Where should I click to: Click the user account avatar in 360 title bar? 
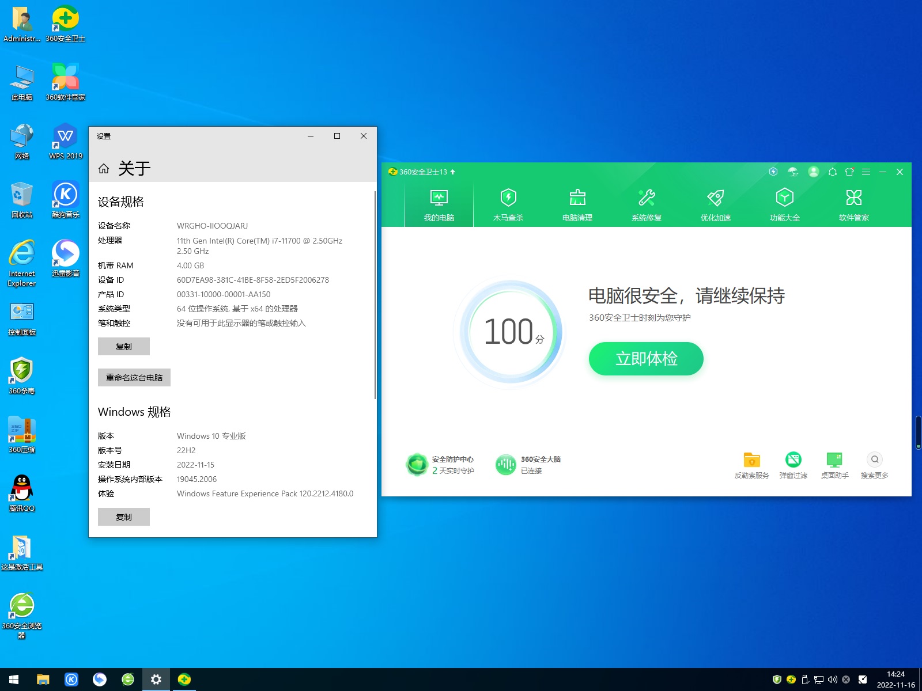click(x=814, y=172)
